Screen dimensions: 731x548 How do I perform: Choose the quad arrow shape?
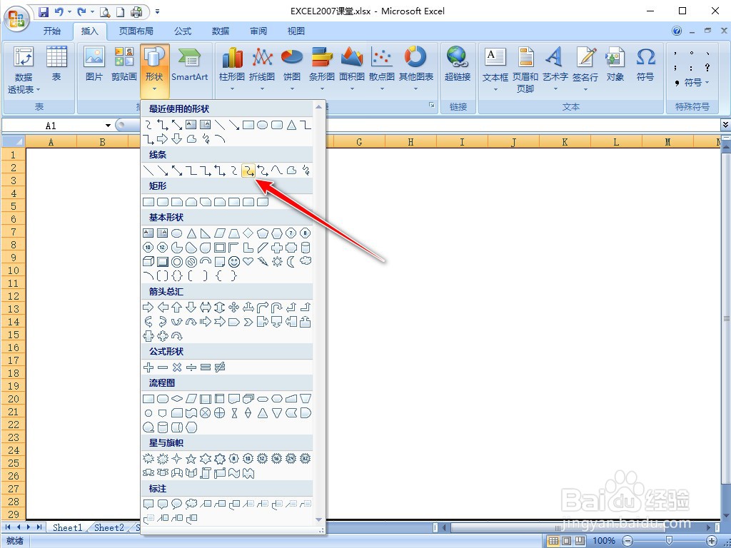pos(234,307)
